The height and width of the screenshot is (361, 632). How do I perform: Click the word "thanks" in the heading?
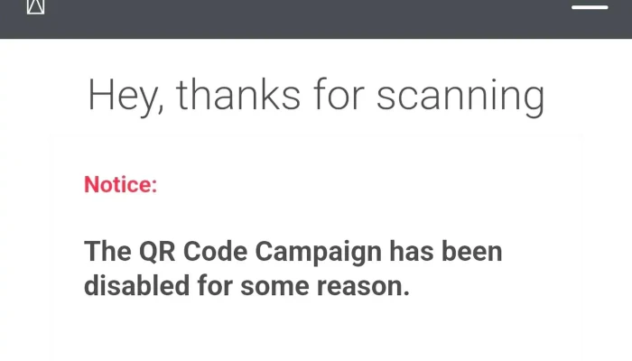[x=238, y=95]
